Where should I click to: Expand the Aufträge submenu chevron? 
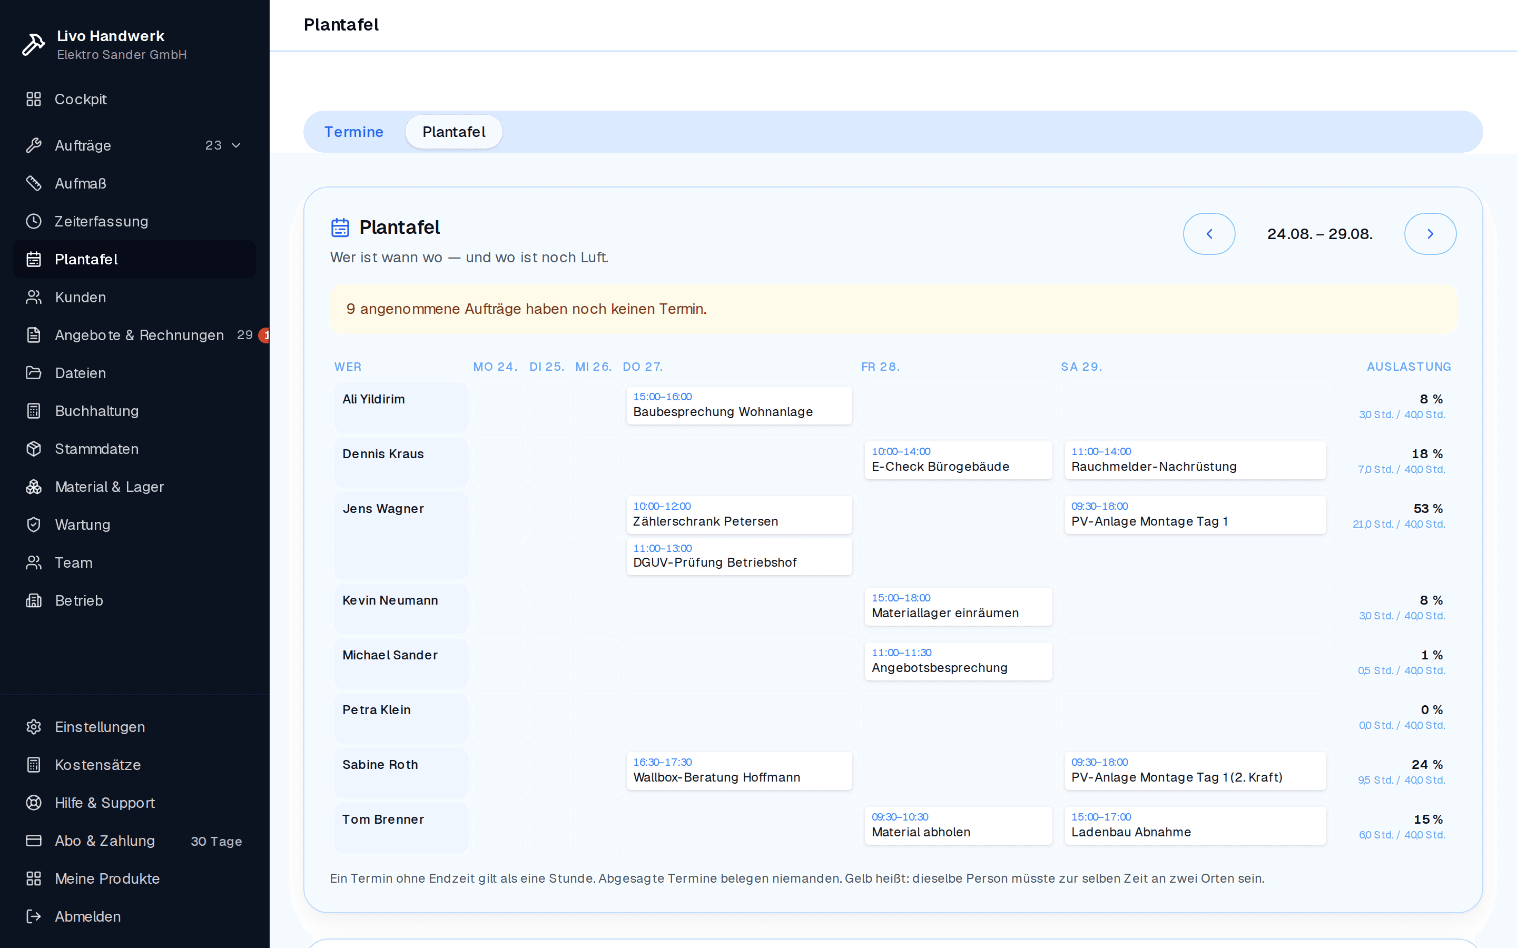click(237, 145)
